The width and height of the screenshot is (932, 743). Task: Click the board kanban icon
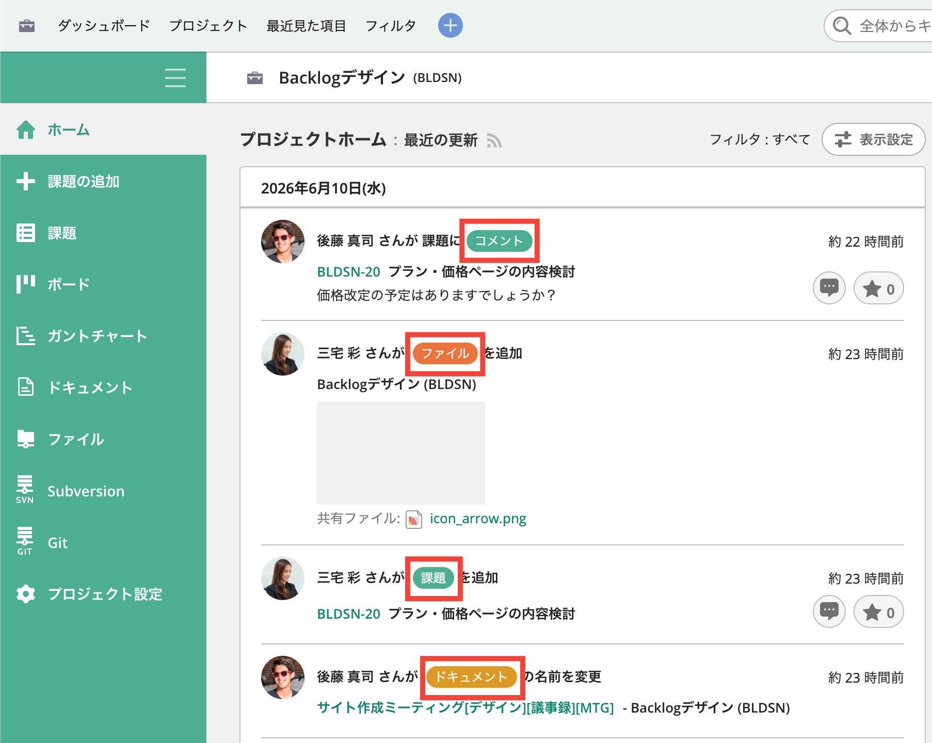tap(26, 284)
